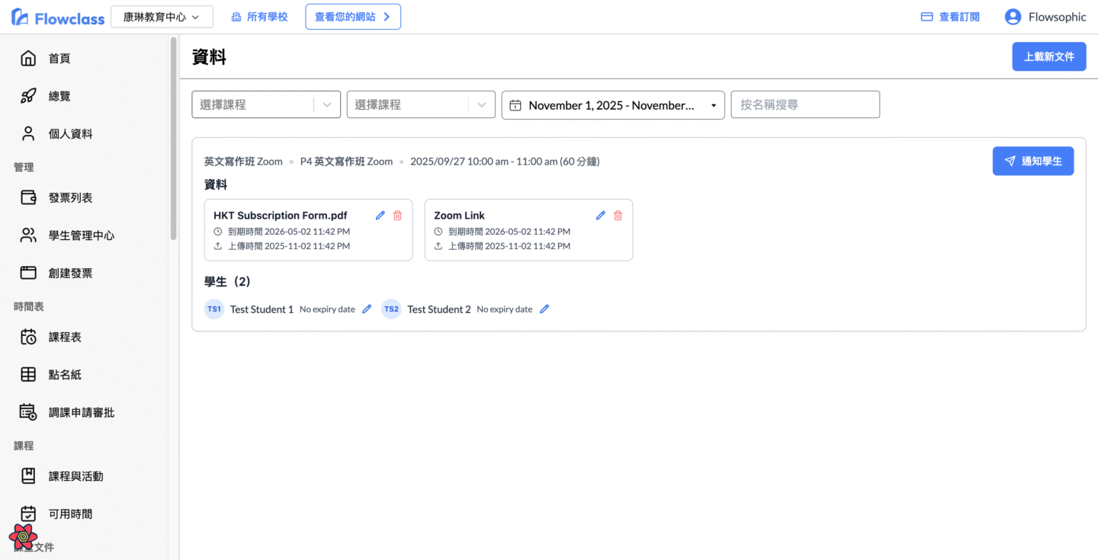
Task: Open the November 2025 date range picker
Action: point(612,105)
